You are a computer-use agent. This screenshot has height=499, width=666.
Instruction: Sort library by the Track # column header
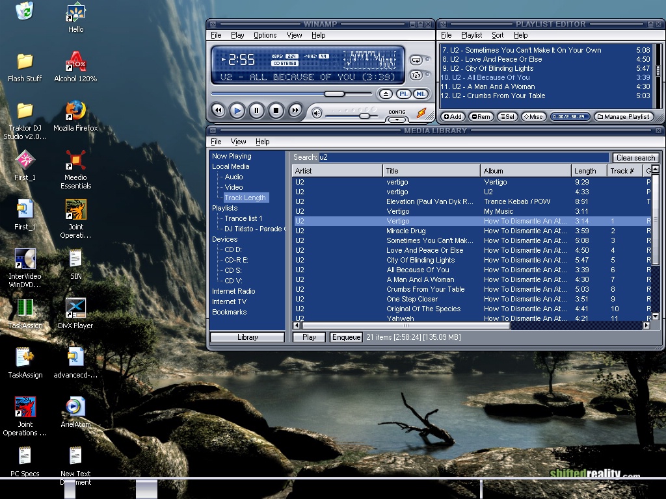625,171
